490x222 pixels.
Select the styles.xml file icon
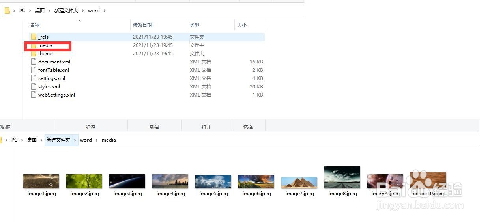point(34,87)
